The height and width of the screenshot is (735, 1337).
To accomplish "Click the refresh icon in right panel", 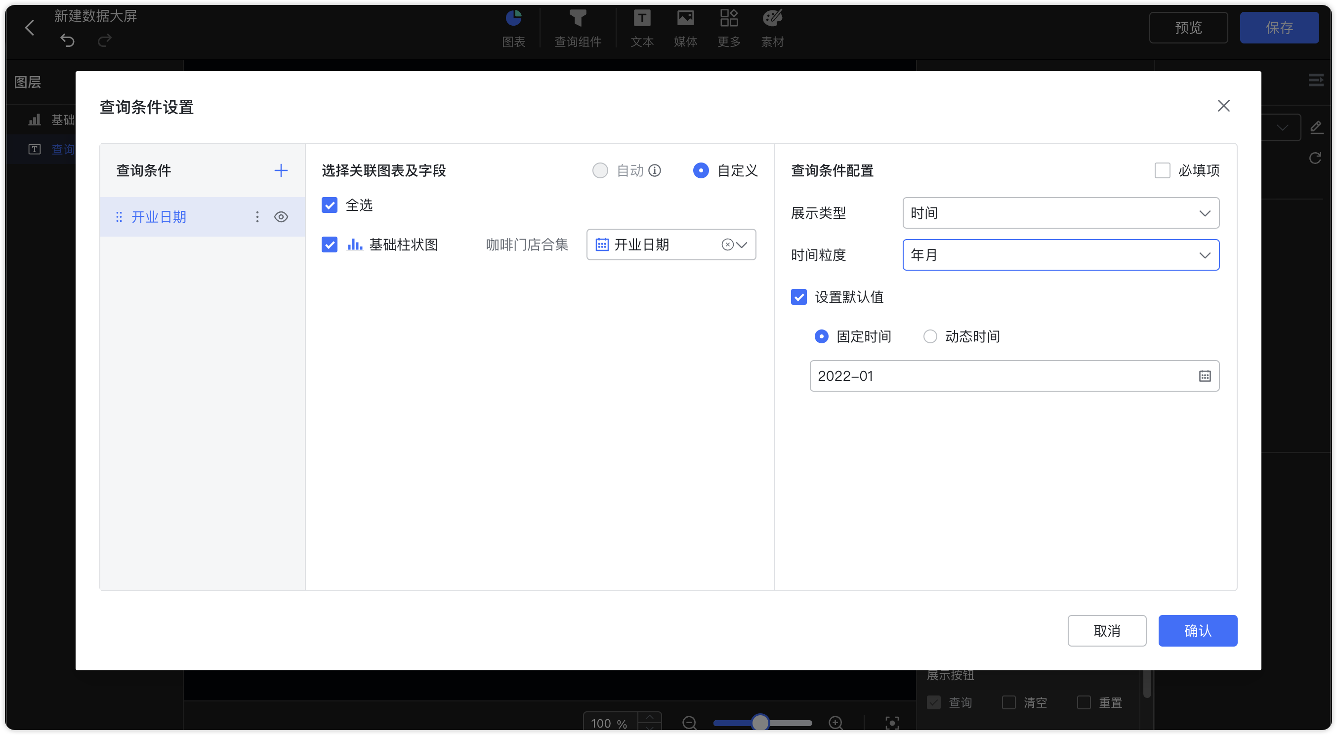I will tap(1315, 158).
